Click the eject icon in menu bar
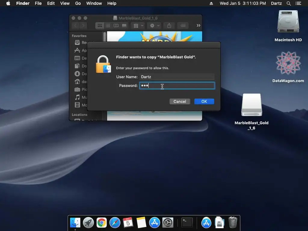 coord(211,3)
